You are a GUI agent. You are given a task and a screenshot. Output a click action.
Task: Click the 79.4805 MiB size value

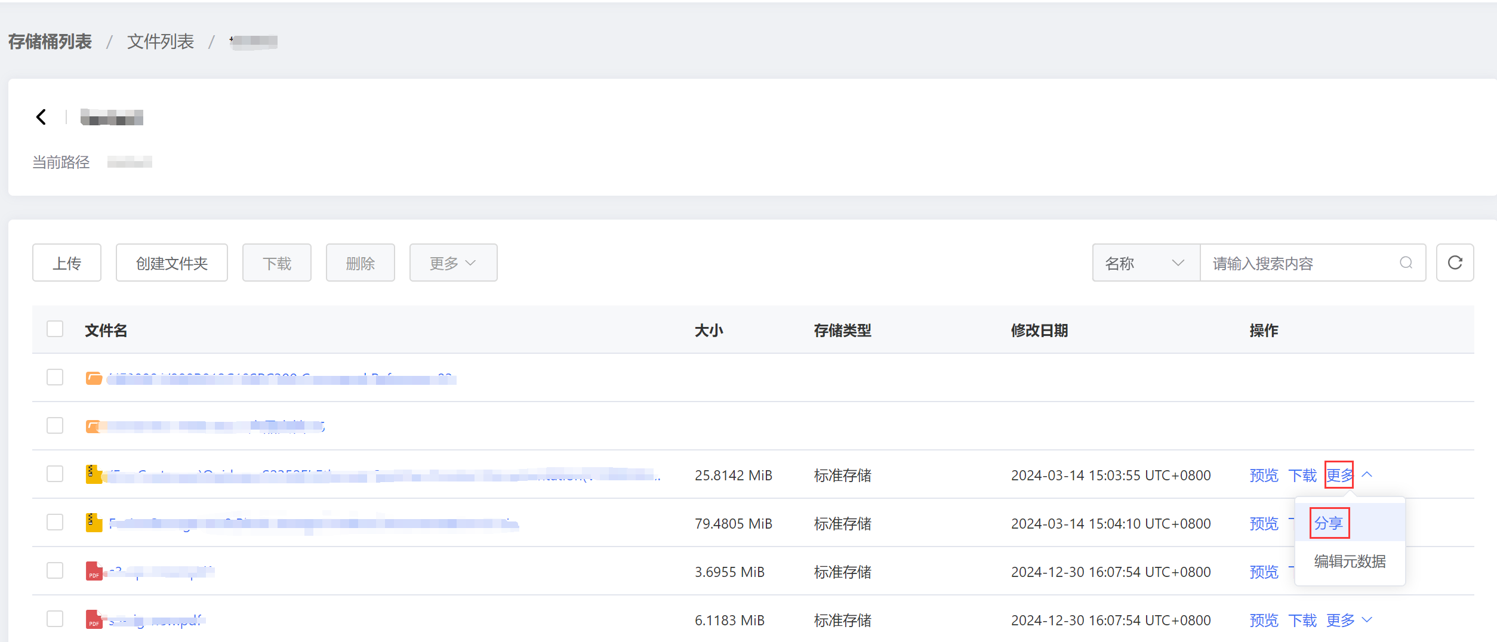[x=734, y=524]
